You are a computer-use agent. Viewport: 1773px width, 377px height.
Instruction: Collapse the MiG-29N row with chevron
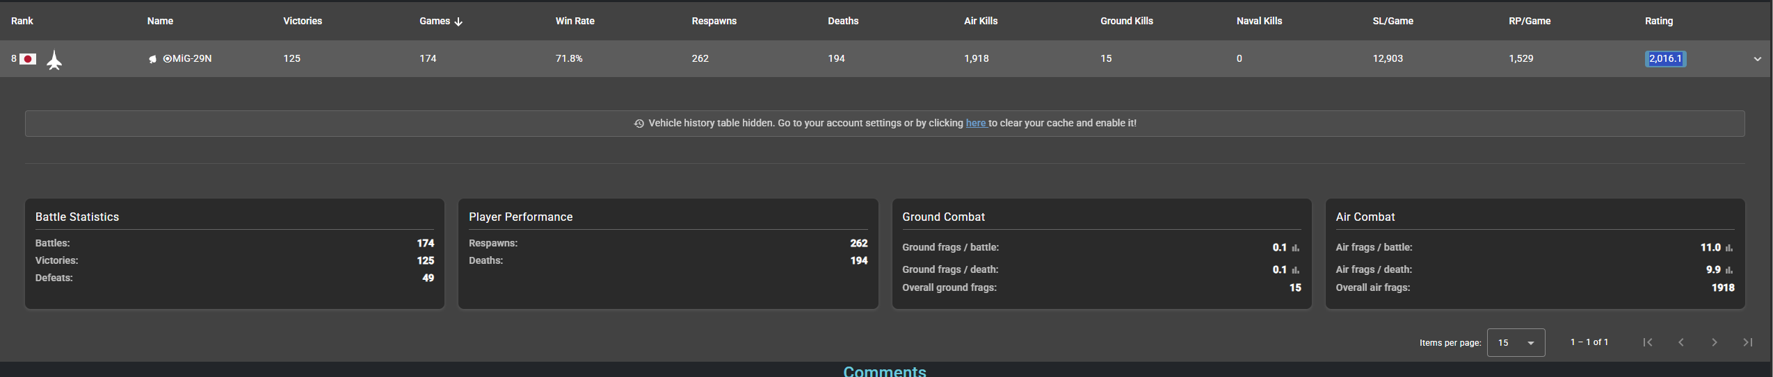[1758, 59]
